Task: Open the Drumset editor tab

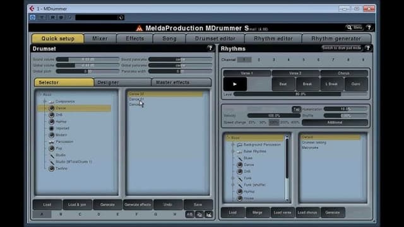Action: point(215,38)
